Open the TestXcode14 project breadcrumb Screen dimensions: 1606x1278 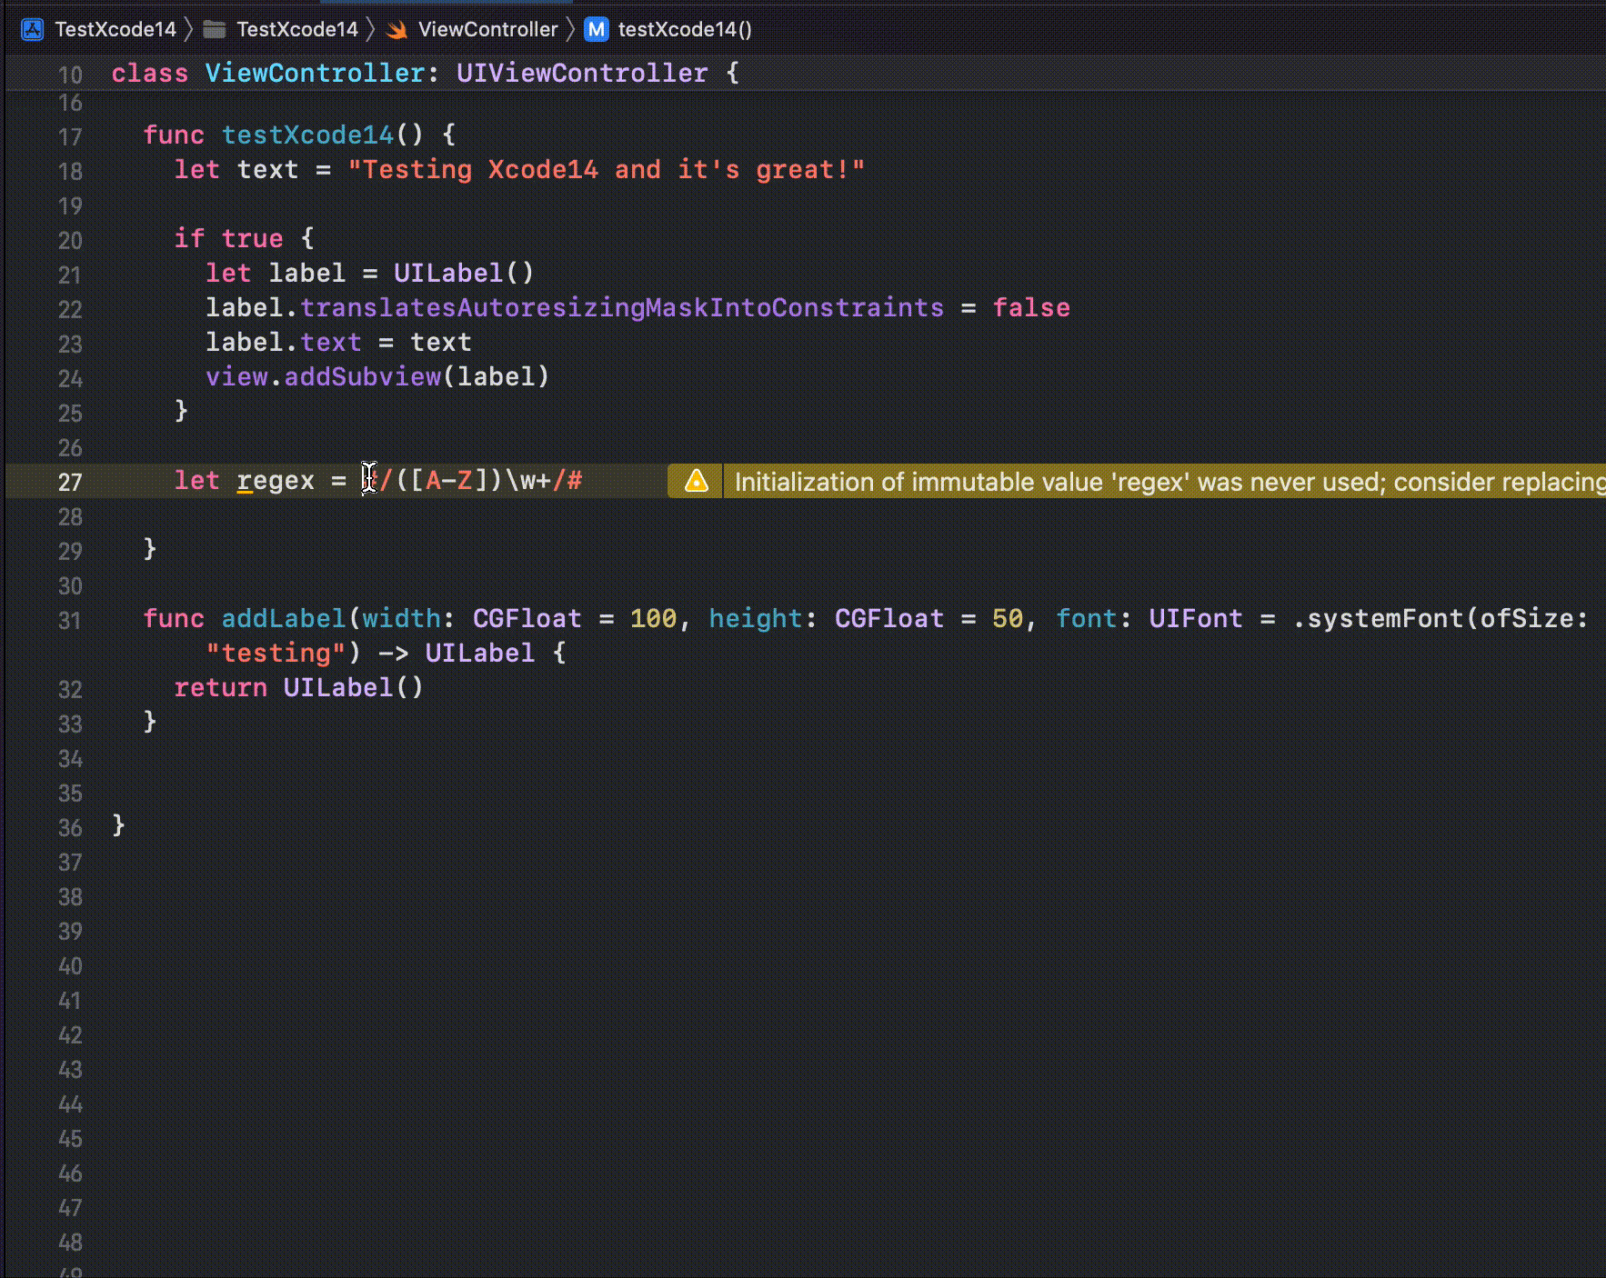[115, 29]
